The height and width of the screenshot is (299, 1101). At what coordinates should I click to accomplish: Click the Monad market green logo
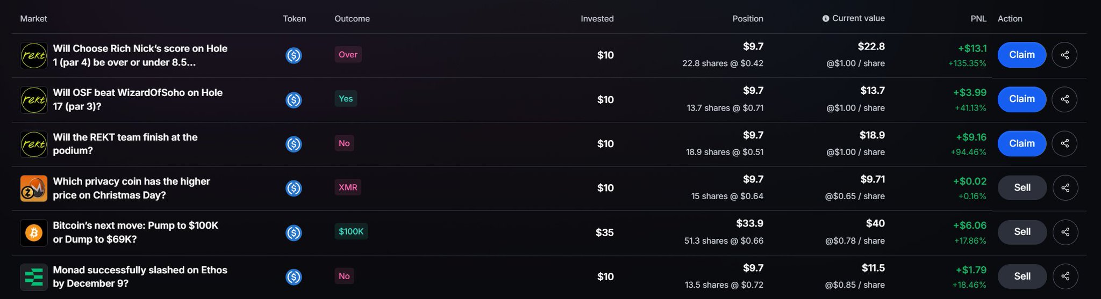click(34, 277)
